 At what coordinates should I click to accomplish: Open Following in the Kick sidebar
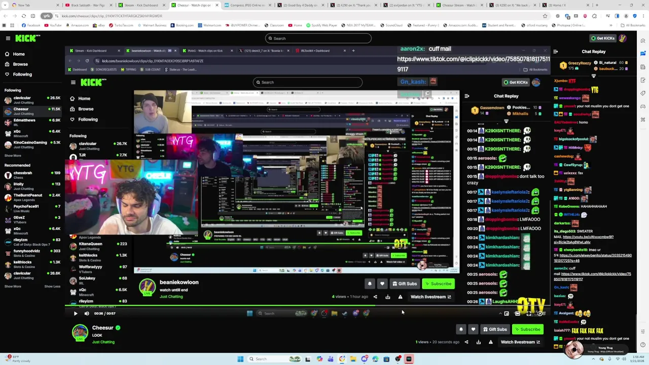[22, 74]
